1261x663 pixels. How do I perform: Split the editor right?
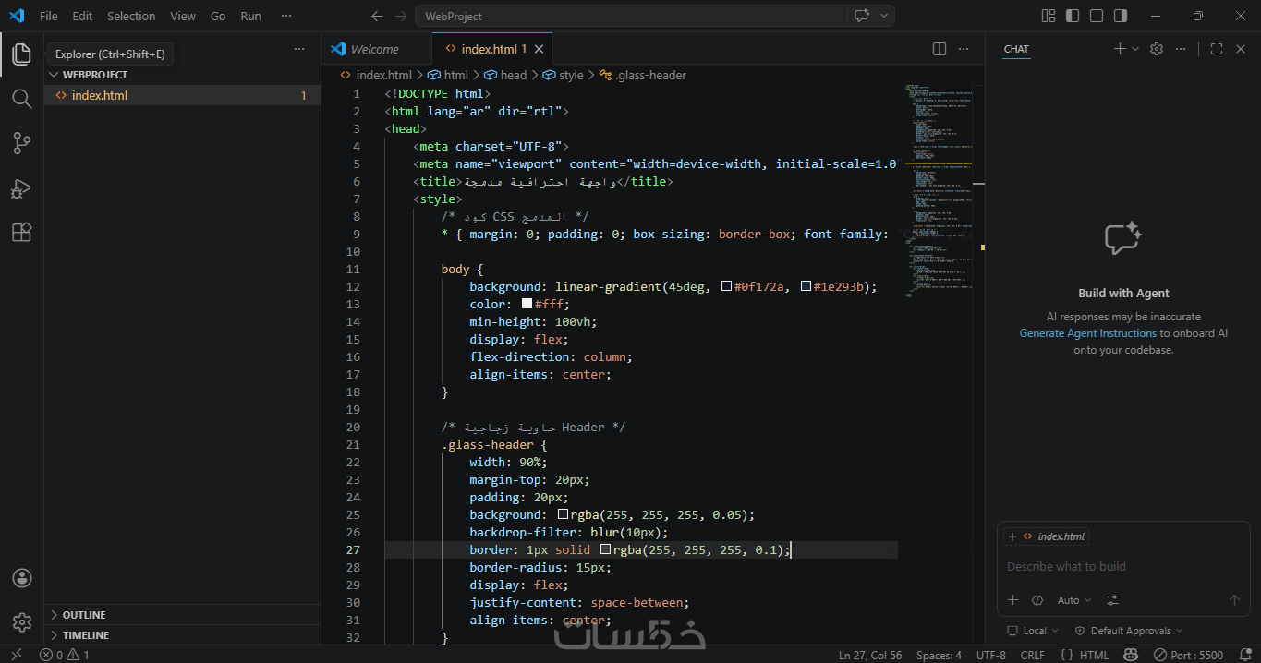coord(940,49)
